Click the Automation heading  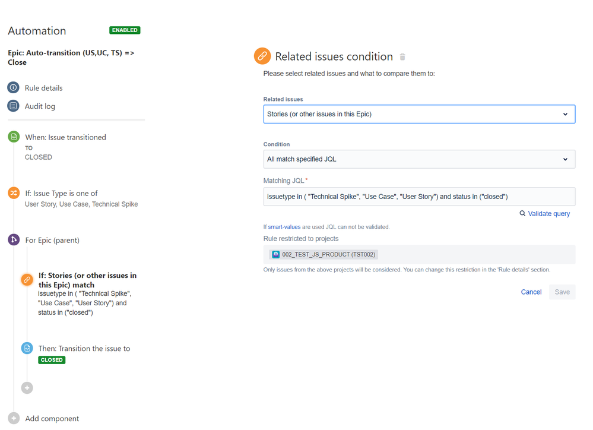pos(37,31)
